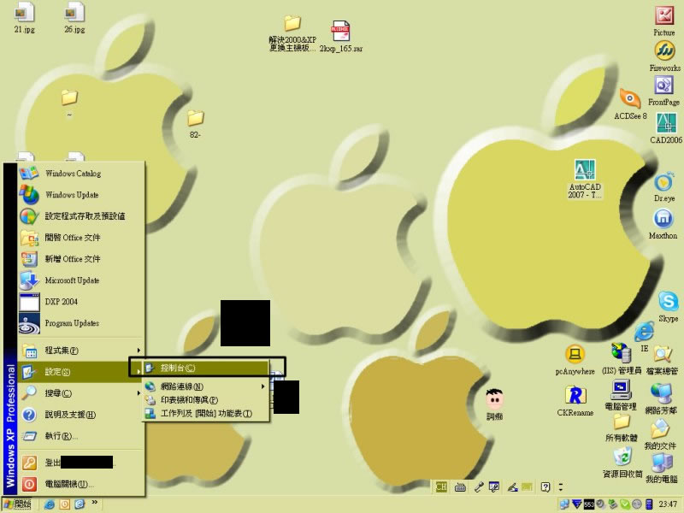Launch Windows Update from Start menu
This screenshot has height=513, width=684.
tap(80, 195)
